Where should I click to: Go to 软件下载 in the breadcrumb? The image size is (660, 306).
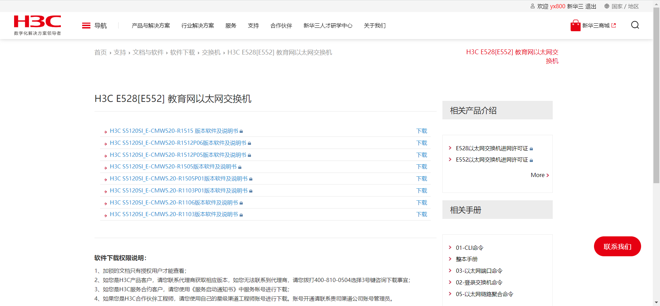pos(183,52)
